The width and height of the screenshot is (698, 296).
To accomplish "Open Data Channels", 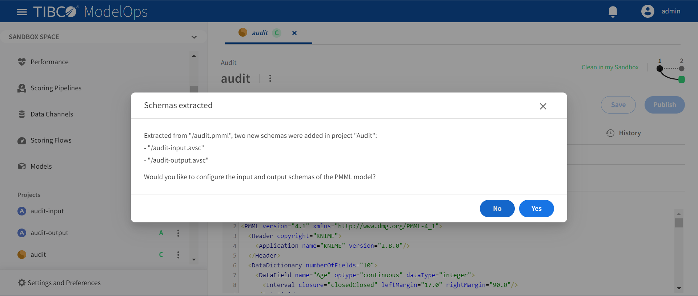I will tap(52, 114).
